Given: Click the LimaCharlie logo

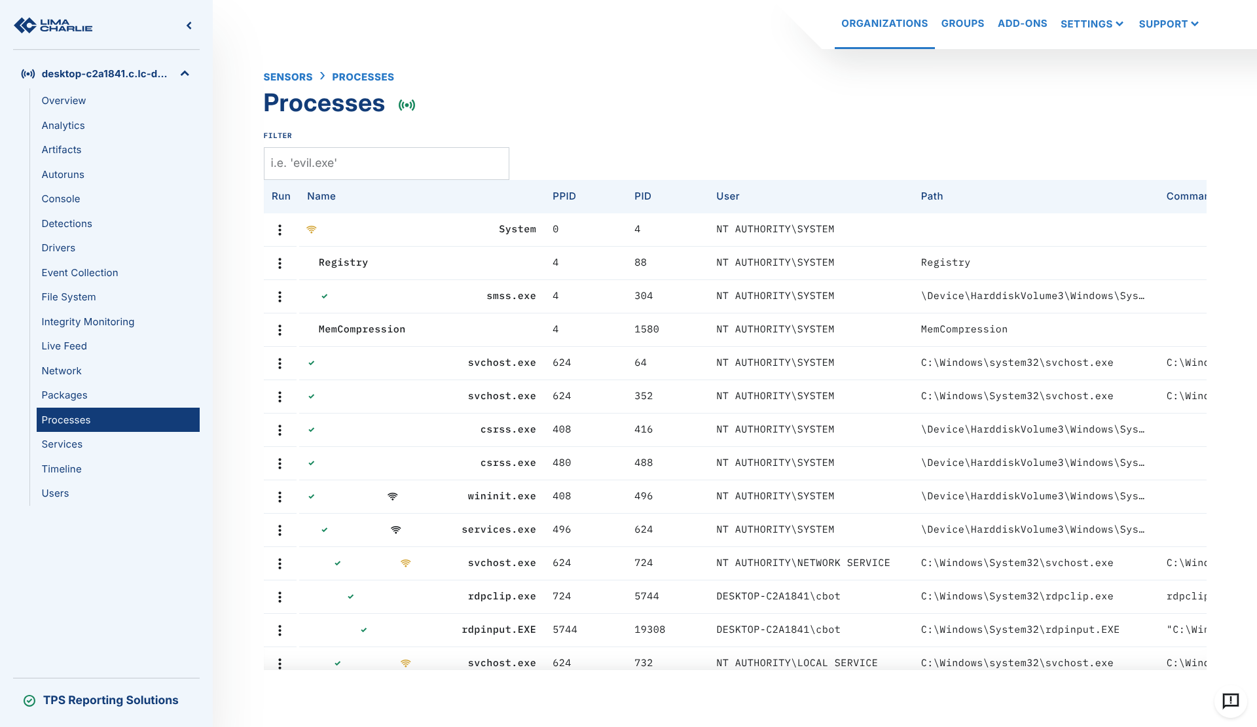Looking at the screenshot, I should pos(53,26).
